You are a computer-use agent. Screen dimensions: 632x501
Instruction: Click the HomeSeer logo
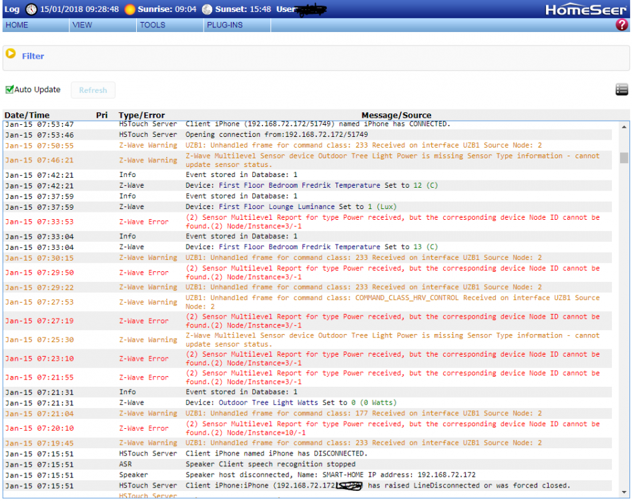(x=585, y=9)
